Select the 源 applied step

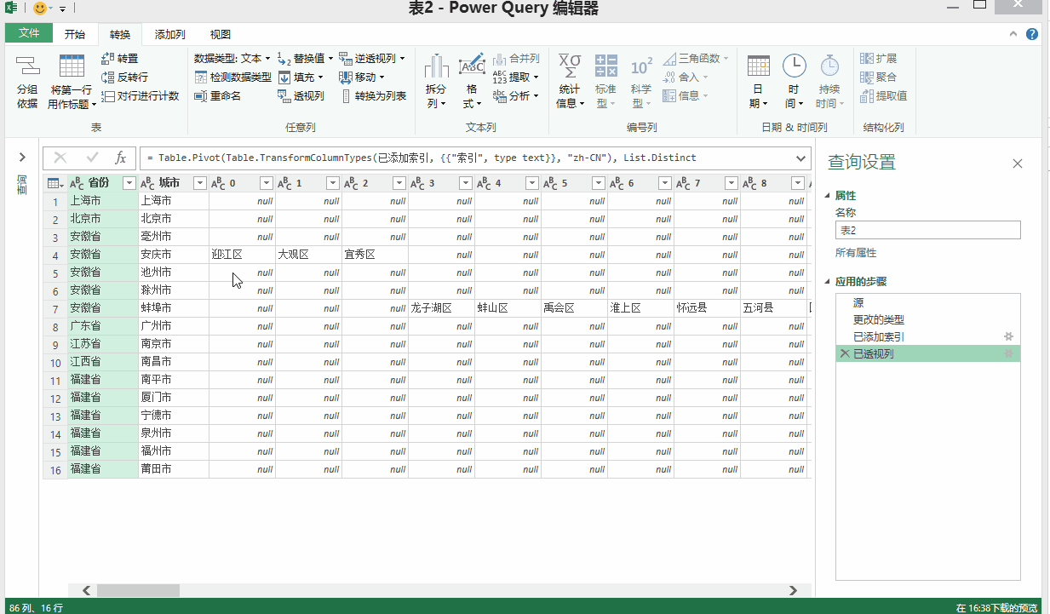(x=928, y=302)
